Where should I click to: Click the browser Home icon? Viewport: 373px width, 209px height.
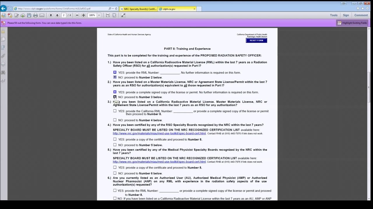(358, 8)
